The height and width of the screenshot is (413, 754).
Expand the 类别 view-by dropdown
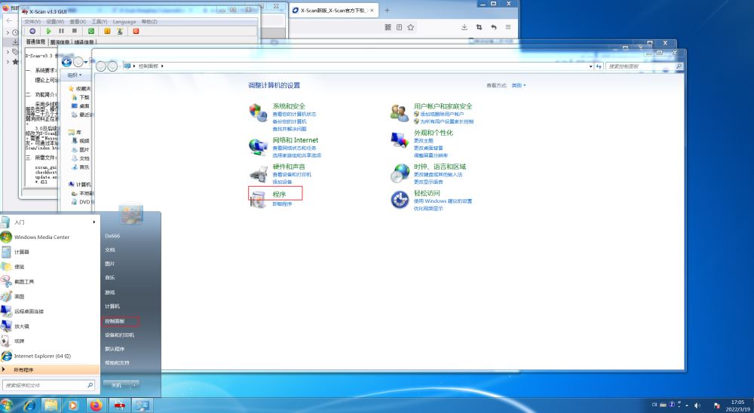click(519, 85)
